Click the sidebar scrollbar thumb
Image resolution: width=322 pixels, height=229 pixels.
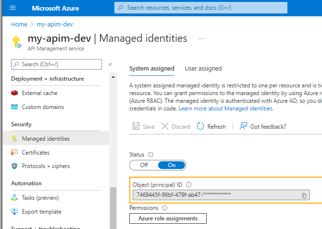click(113, 208)
